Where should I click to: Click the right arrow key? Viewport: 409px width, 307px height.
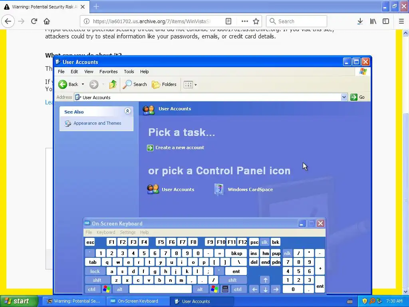(276, 289)
